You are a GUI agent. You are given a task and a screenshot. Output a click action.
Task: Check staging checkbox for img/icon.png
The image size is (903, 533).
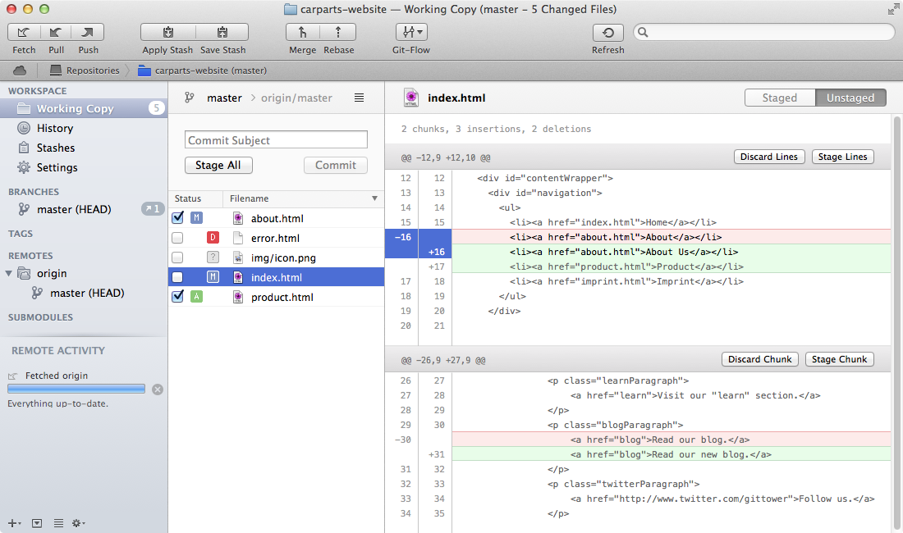tap(177, 257)
